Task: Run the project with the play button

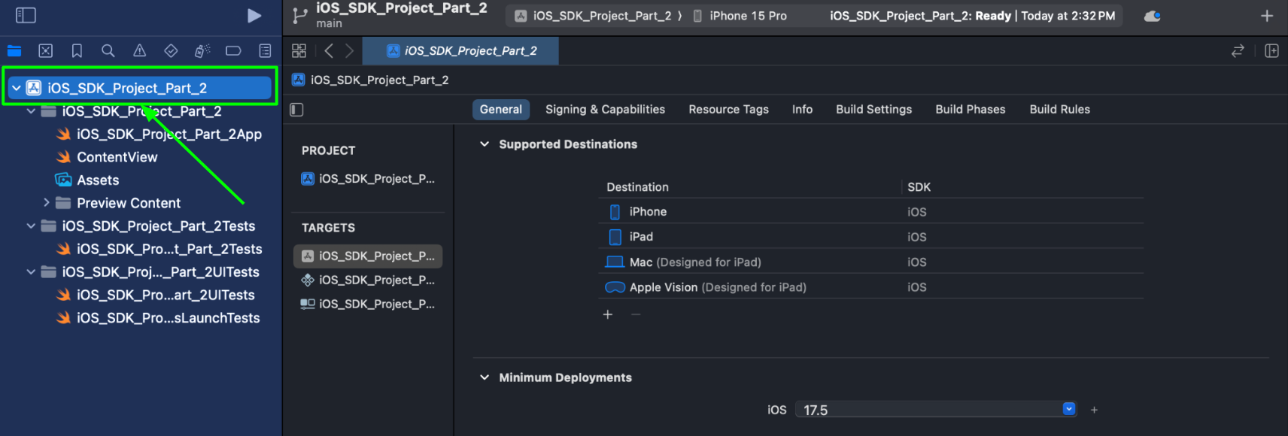Action: (x=254, y=16)
